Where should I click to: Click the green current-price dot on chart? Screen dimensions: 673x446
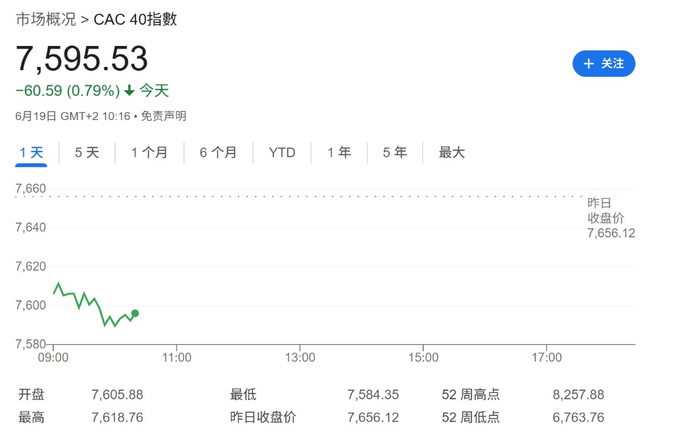(135, 314)
